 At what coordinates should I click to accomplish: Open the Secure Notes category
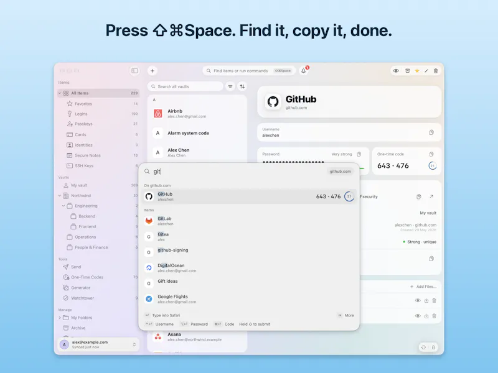[x=98, y=155]
